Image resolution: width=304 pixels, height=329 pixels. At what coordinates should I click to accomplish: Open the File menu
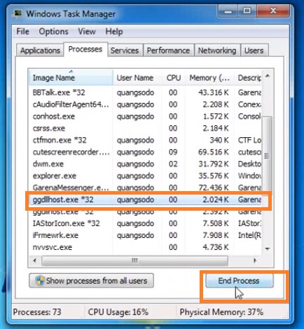(x=22, y=31)
